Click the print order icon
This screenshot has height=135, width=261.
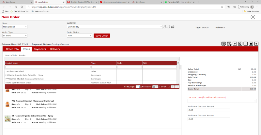[256, 43]
